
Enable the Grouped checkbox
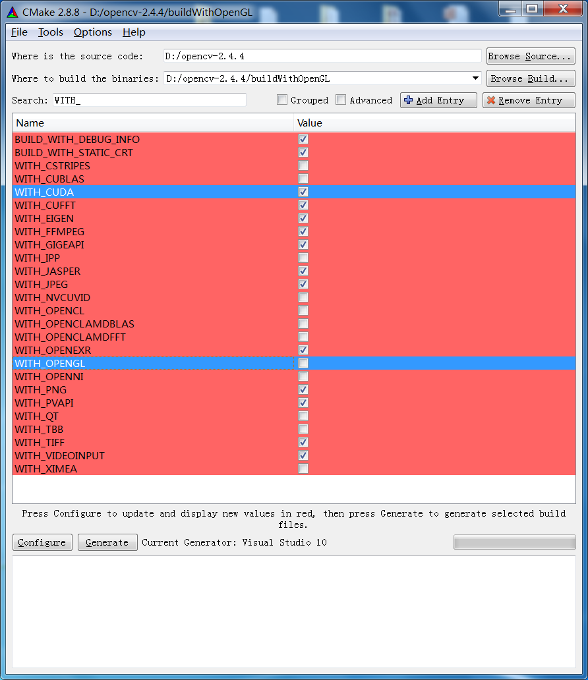(x=282, y=99)
